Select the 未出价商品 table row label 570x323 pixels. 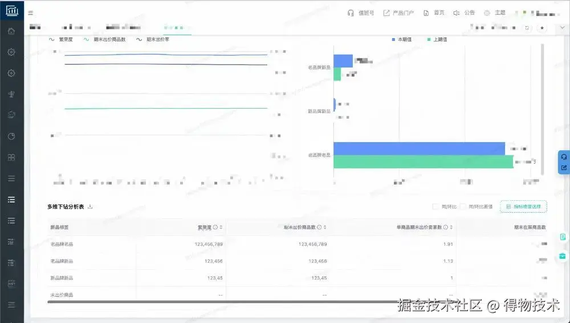[x=62, y=295]
